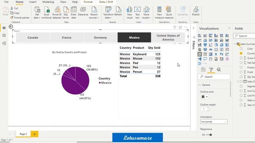Open the Help ribbon tab
255x143 pixels.
coord(75,2)
